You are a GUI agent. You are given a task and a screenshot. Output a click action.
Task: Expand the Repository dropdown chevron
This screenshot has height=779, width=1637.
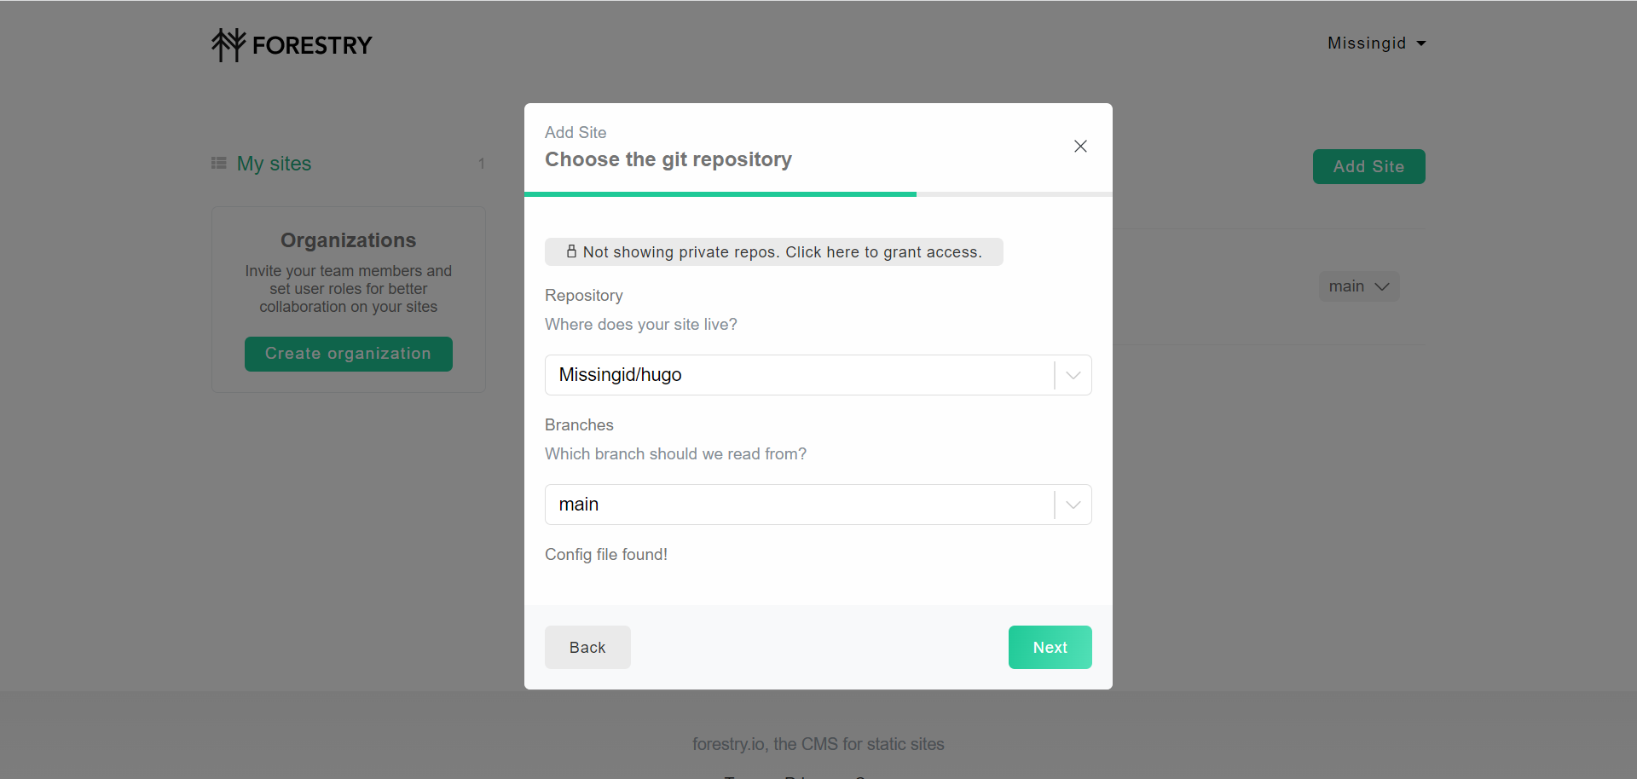click(1073, 375)
